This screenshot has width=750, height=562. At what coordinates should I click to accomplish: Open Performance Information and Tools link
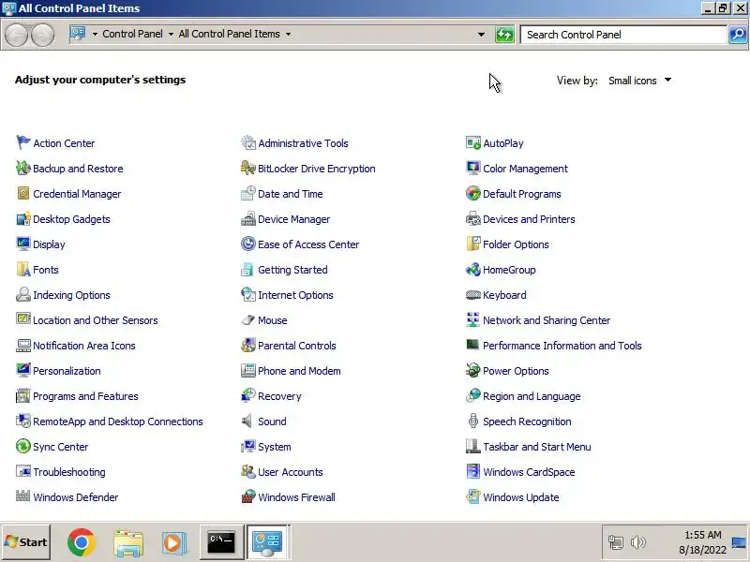pyautogui.click(x=562, y=346)
